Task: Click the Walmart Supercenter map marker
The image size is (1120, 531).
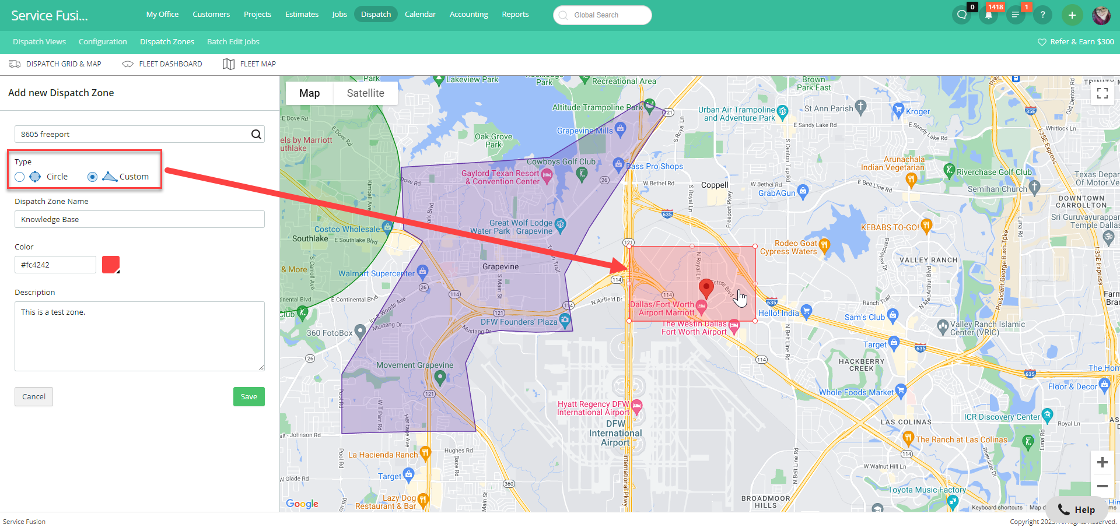Action: pyautogui.click(x=423, y=271)
